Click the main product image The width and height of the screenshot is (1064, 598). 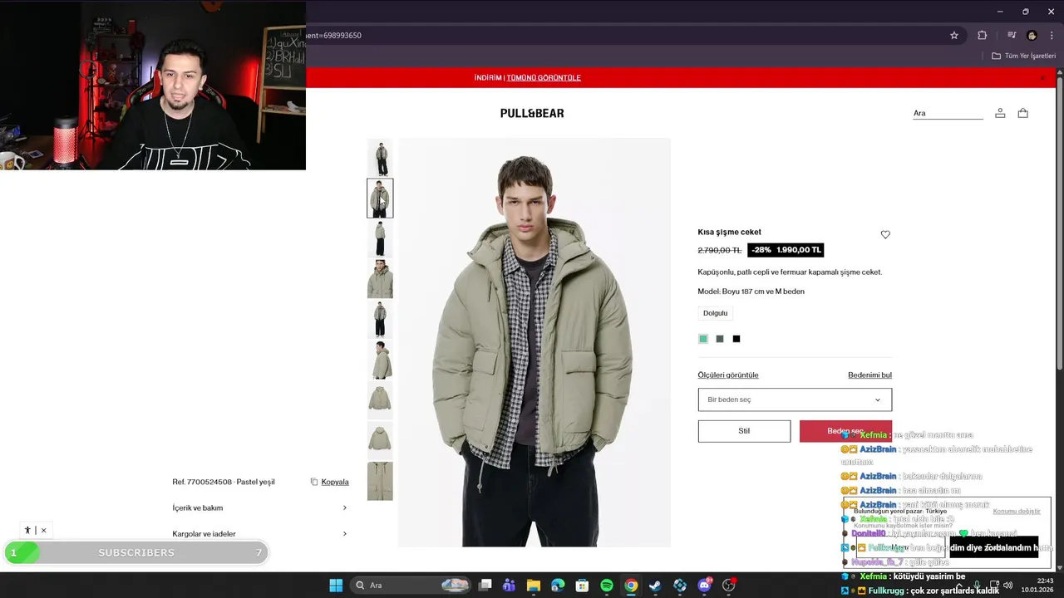(x=534, y=342)
